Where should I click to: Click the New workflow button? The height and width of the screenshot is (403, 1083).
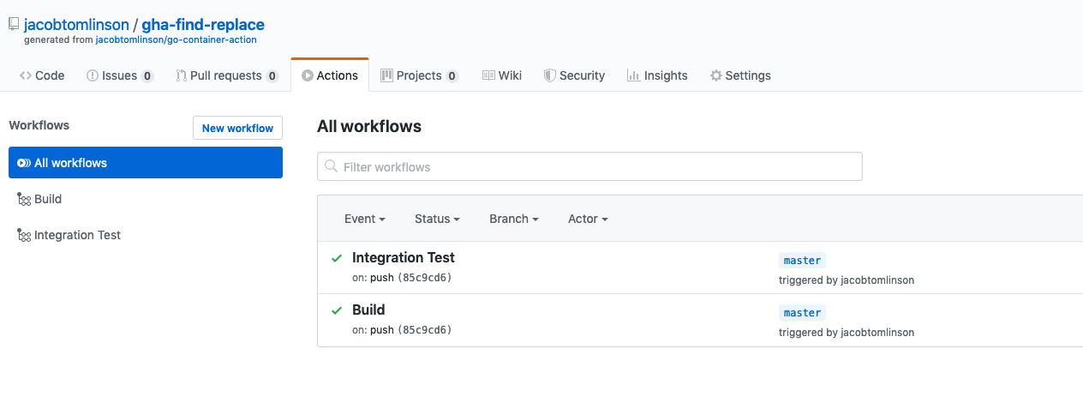click(x=237, y=128)
